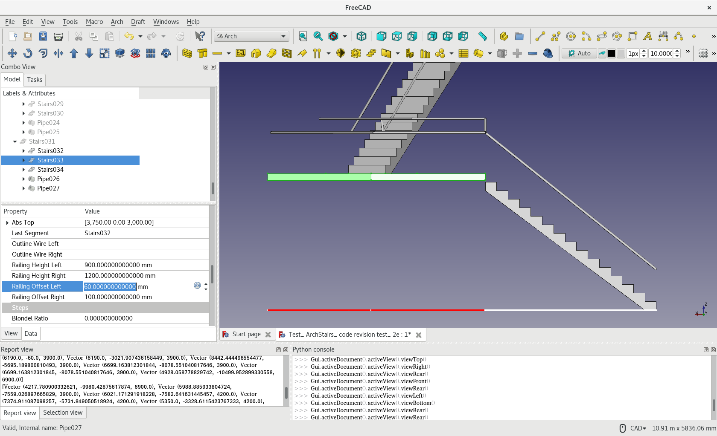Screen dimensions: 717x436
Task: Open the CAD navigation style dropdown
Action: (x=638, y=428)
